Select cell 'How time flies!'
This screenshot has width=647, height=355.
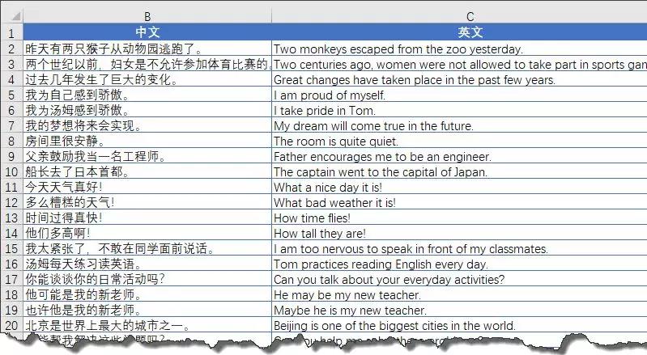pyautogui.click(x=459, y=218)
